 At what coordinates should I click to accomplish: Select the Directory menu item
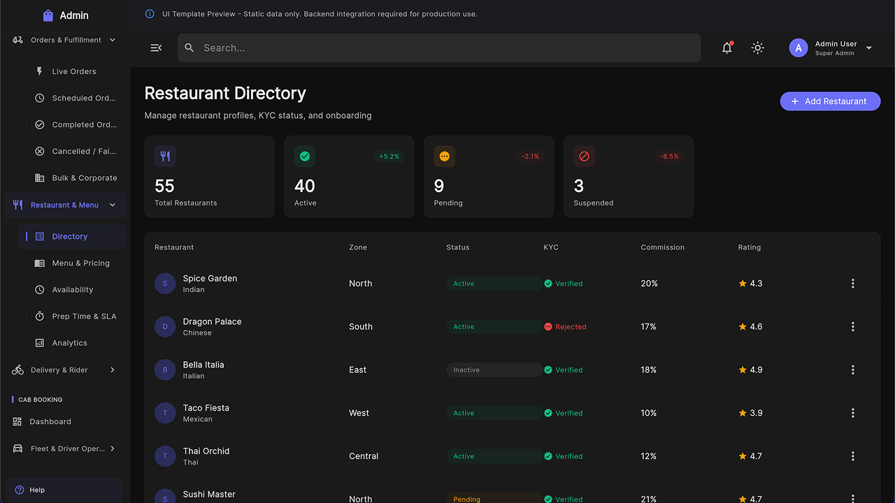coord(72,236)
